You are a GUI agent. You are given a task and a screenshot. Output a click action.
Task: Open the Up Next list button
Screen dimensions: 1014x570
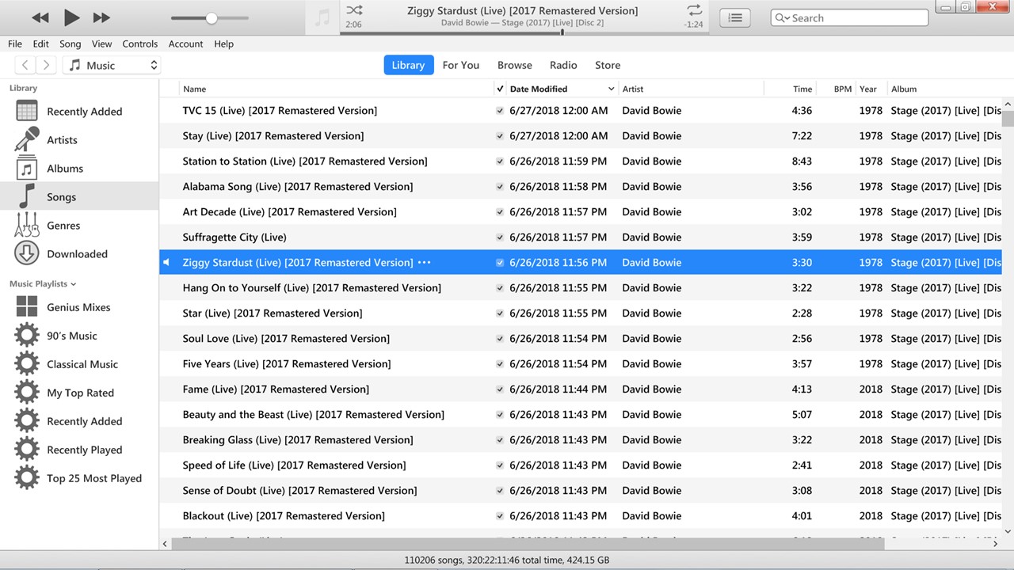coord(736,17)
